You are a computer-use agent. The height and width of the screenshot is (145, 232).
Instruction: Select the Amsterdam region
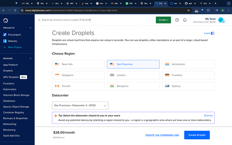click(x=188, y=64)
